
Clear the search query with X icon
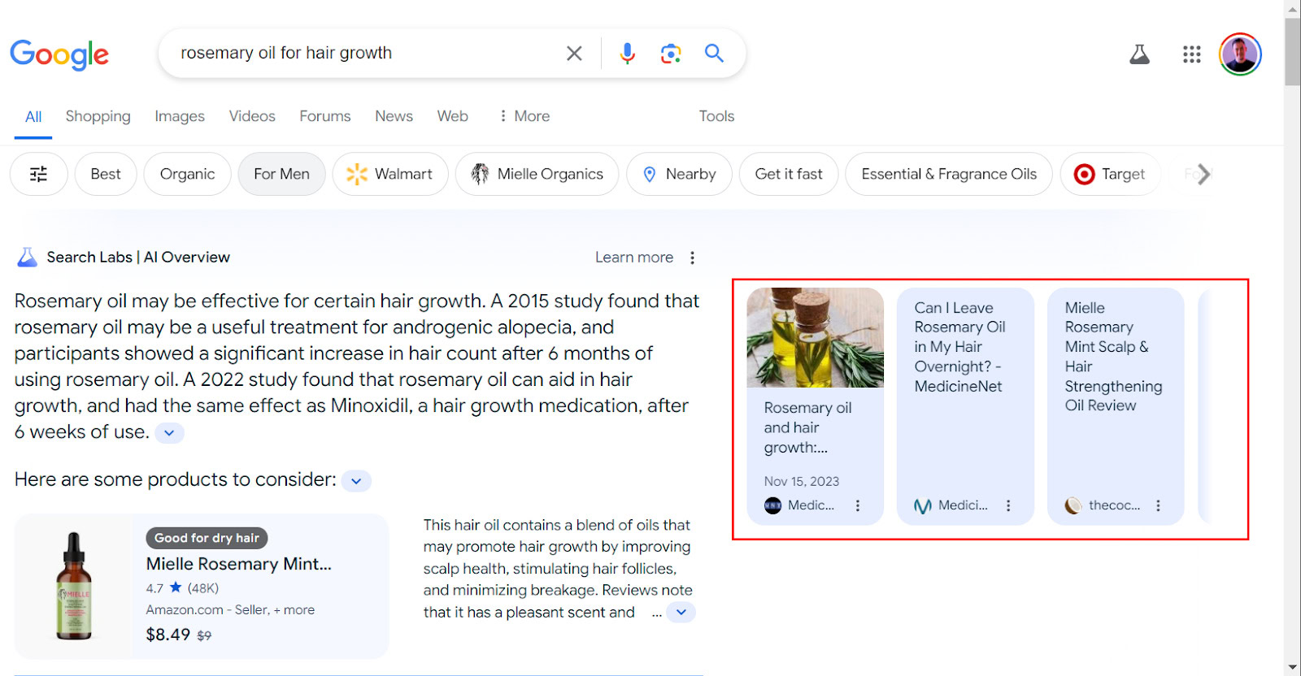click(x=574, y=54)
